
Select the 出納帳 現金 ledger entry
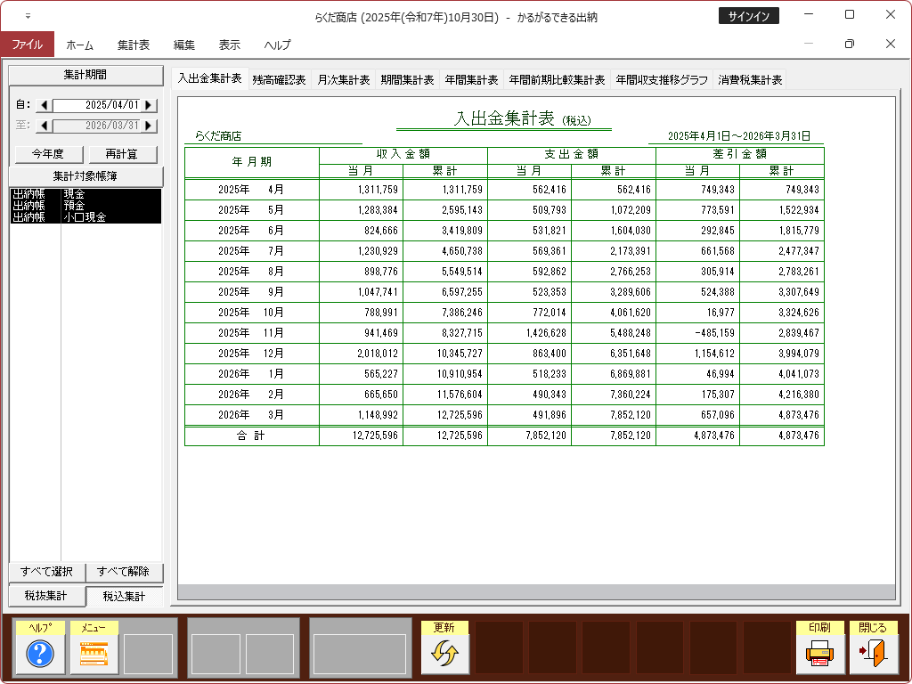tap(85, 193)
